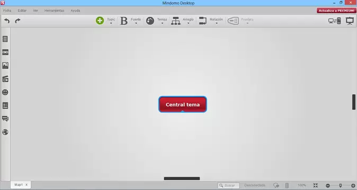The image size is (357, 190).
Task: Select the Central tema node
Action: (x=183, y=104)
